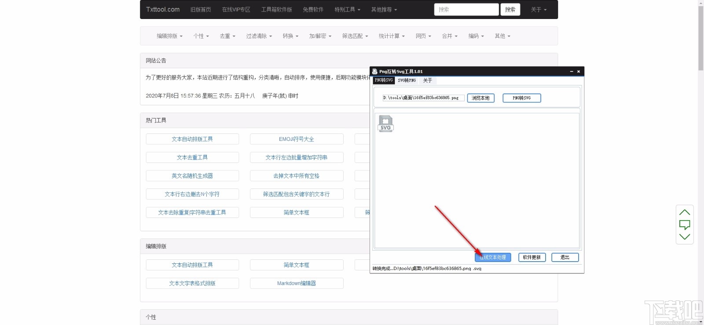The width and height of the screenshot is (704, 325).
Task: Open 文本行右边删去N个字符 tool
Action: (x=192, y=194)
